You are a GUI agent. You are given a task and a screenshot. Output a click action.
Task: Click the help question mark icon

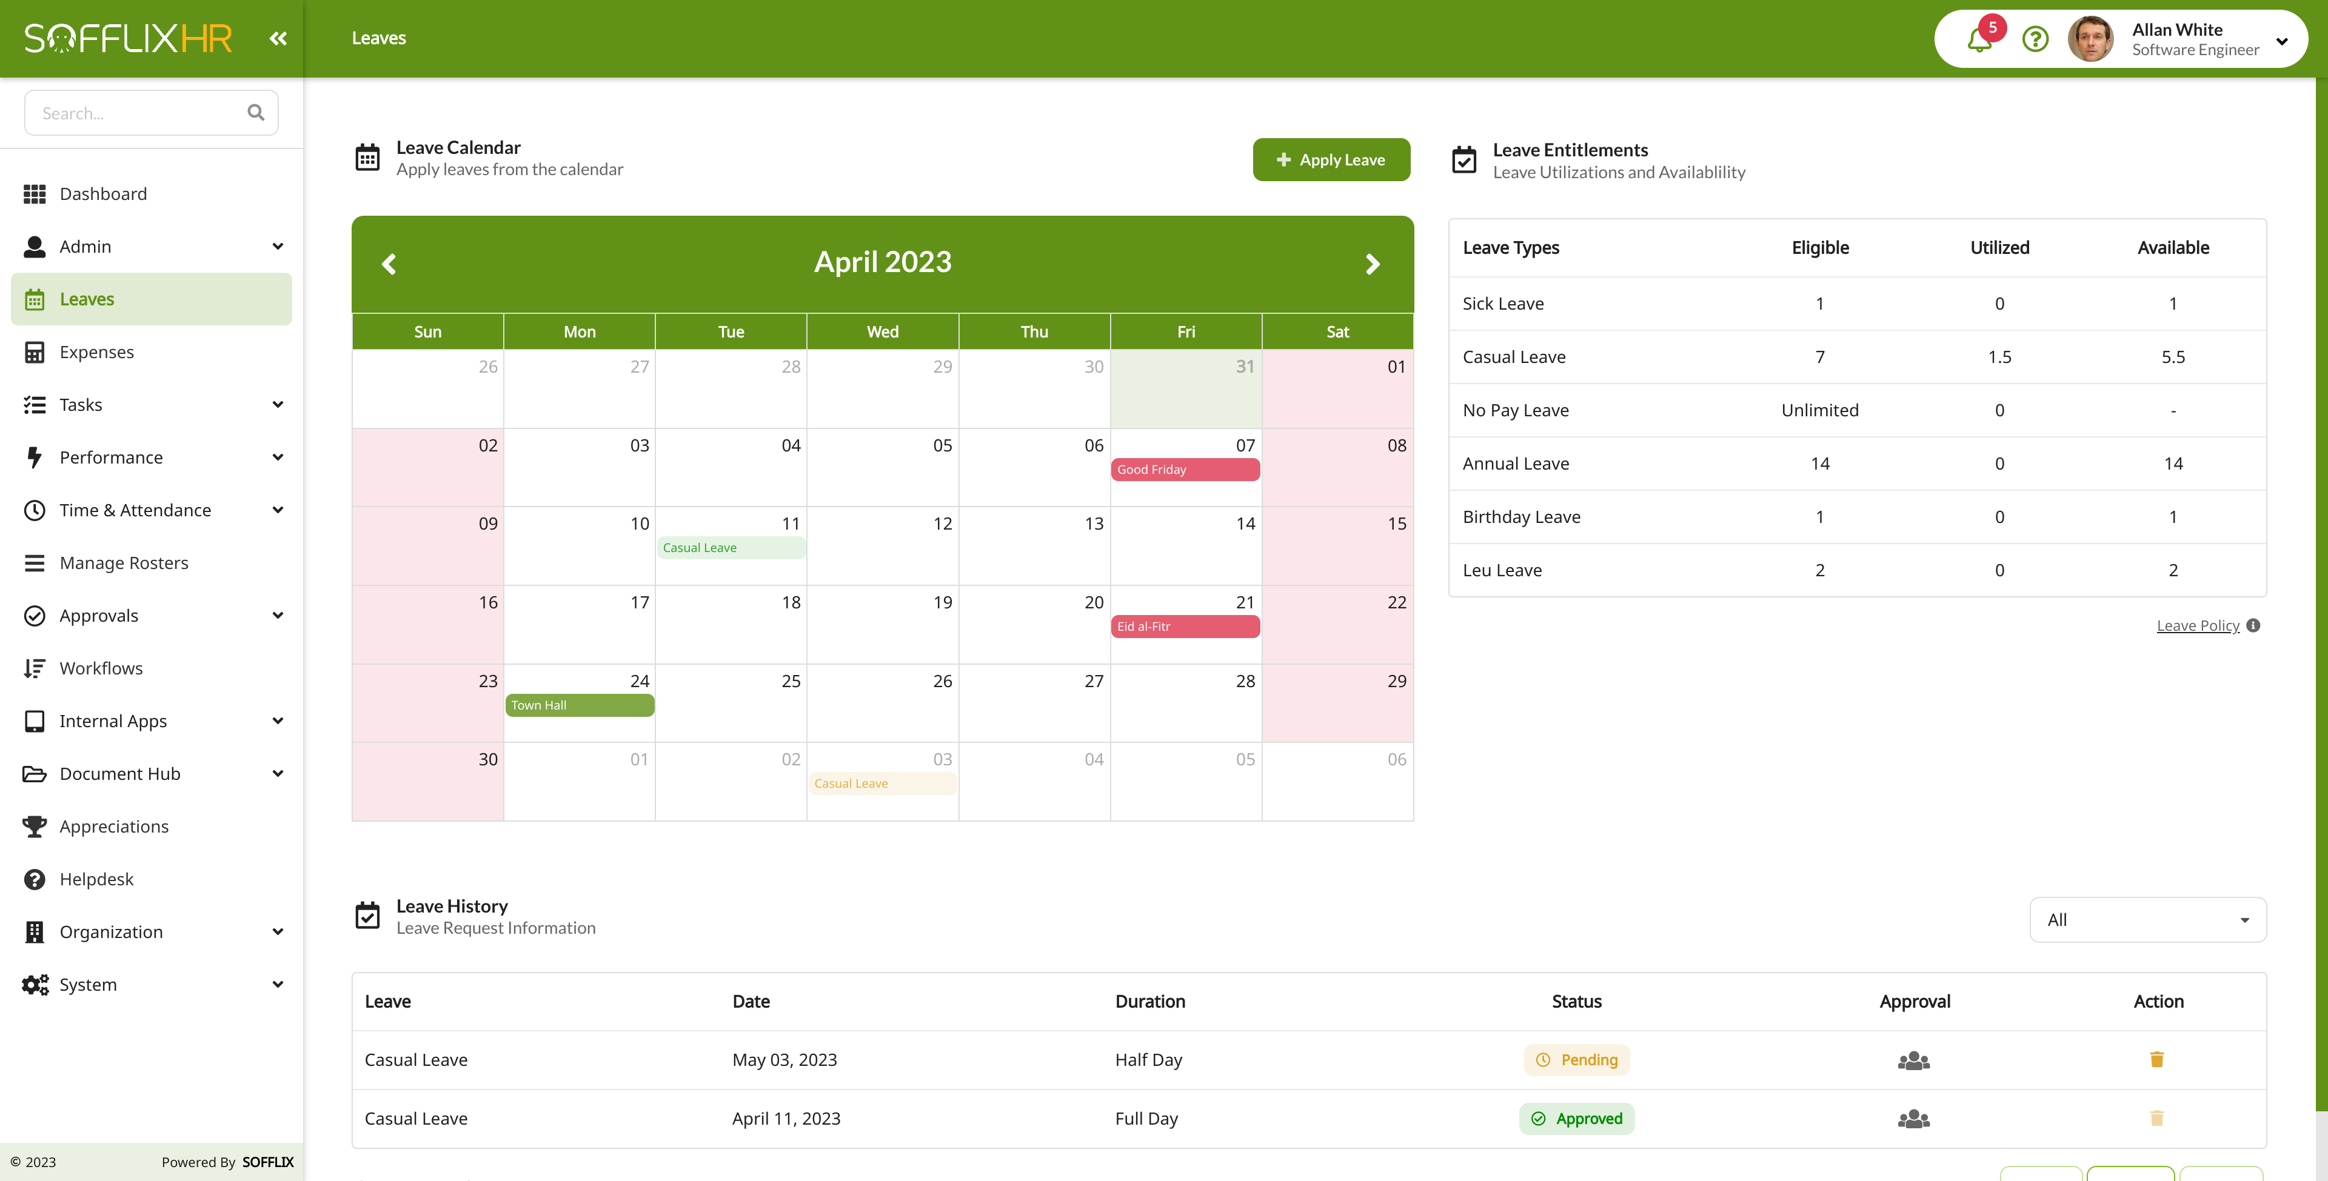coord(2035,40)
